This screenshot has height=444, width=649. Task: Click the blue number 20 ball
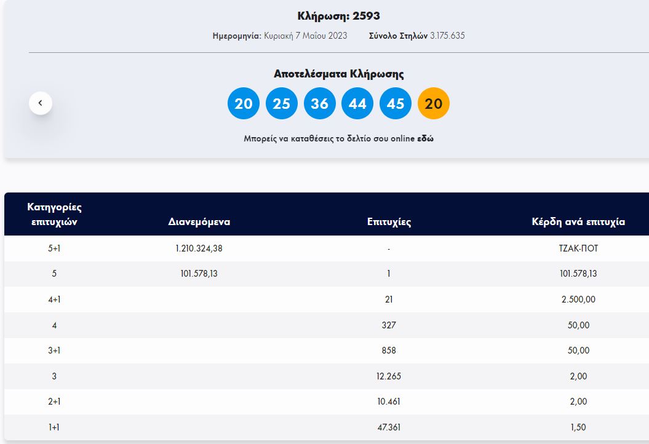click(244, 103)
